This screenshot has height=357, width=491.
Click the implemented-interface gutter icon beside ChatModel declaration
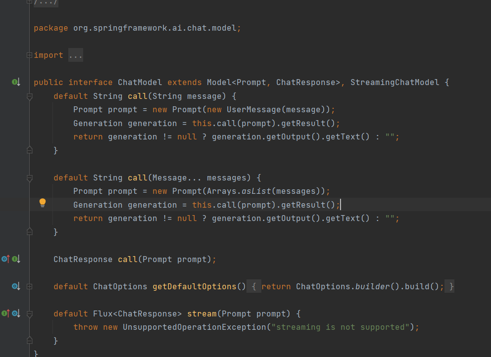16,82
